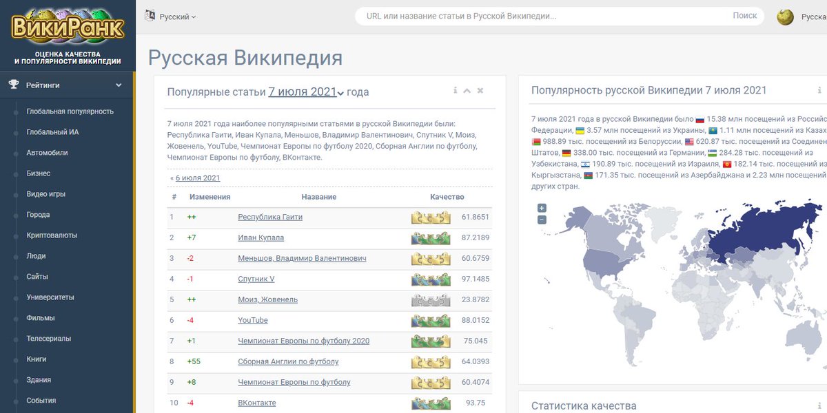Open the Спутник V article link
The height and width of the screenshot is (413, 827).
pos(256,279)
